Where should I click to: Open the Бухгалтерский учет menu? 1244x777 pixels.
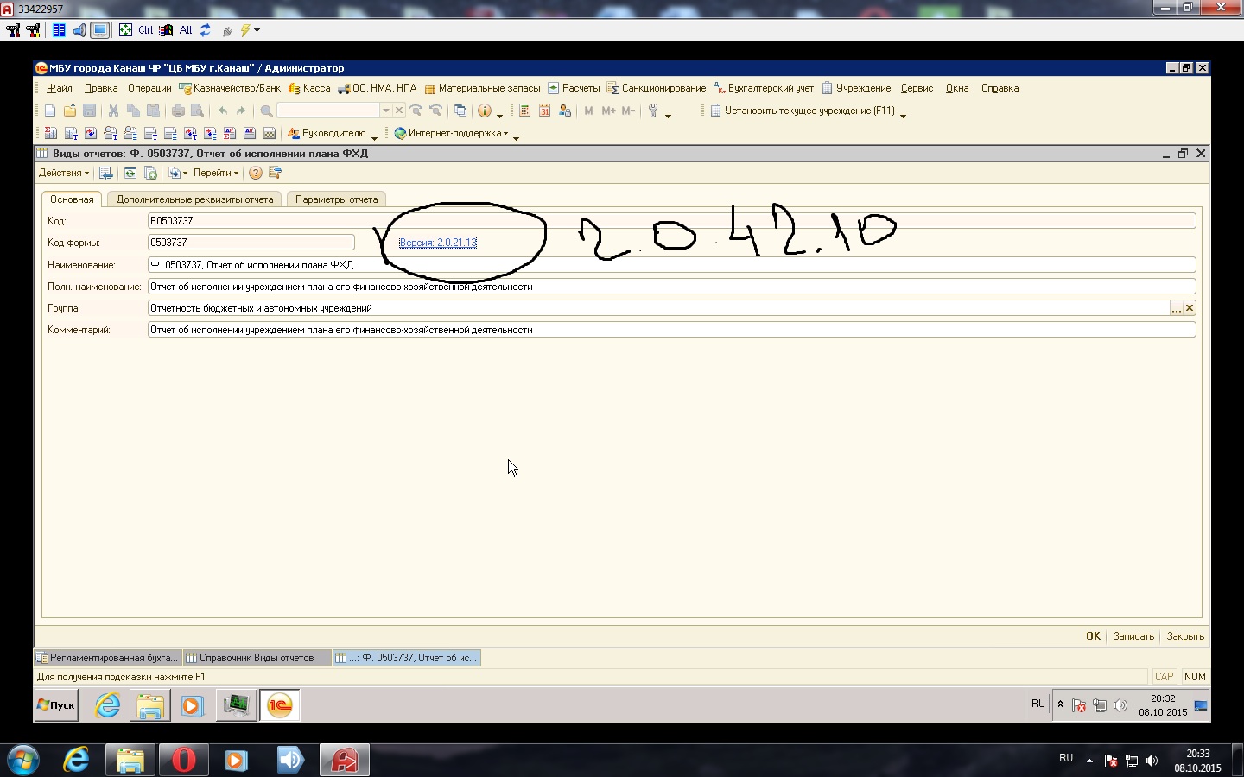point(770,88)
